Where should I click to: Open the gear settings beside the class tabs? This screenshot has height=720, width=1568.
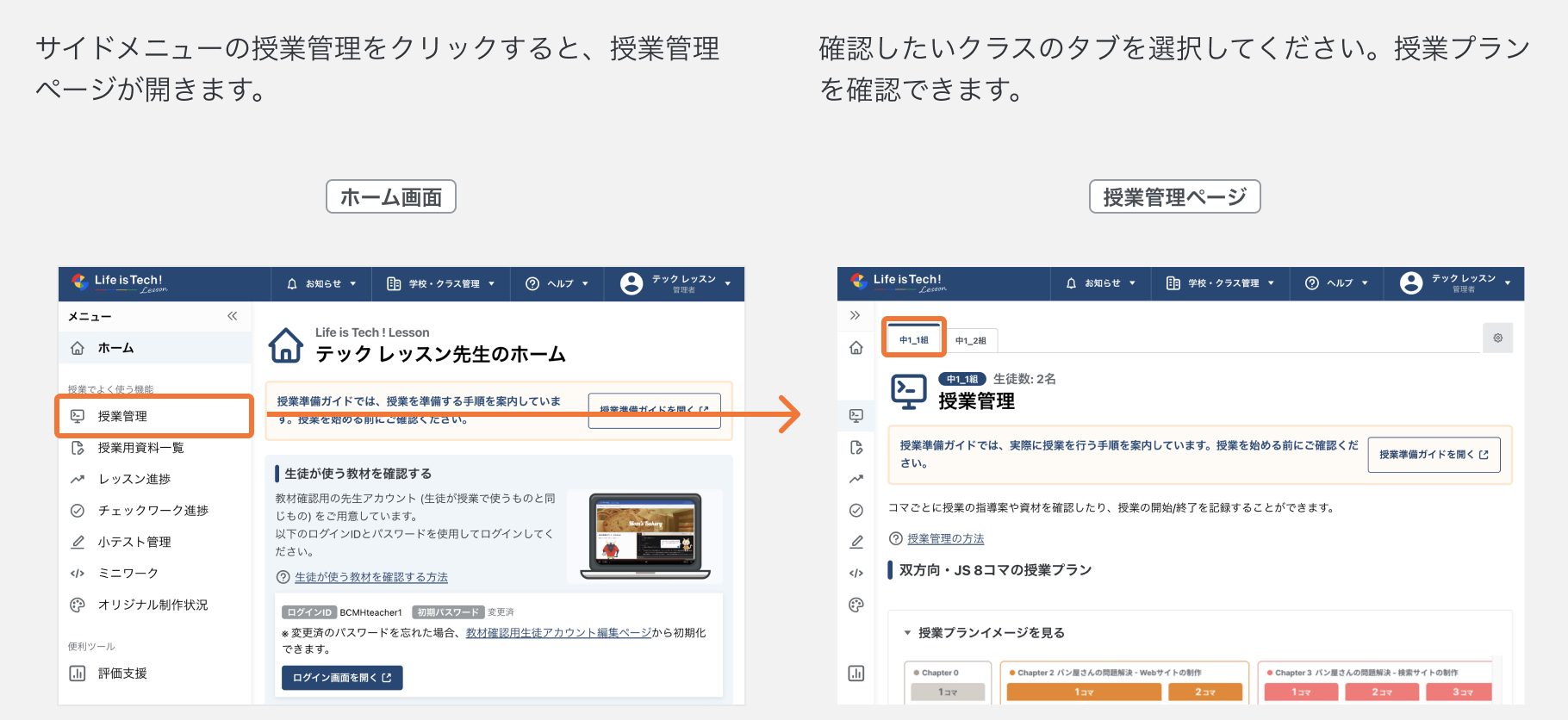(1498, 338)
